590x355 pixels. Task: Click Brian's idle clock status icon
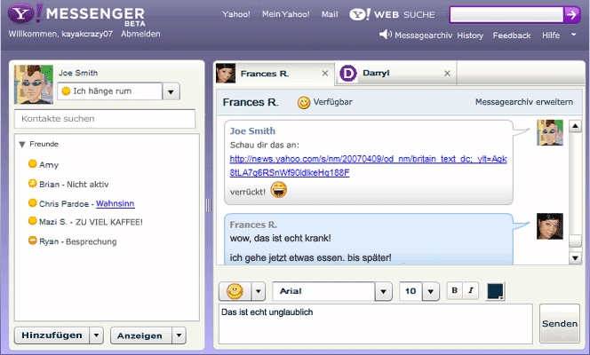click(x=33, y=184)
